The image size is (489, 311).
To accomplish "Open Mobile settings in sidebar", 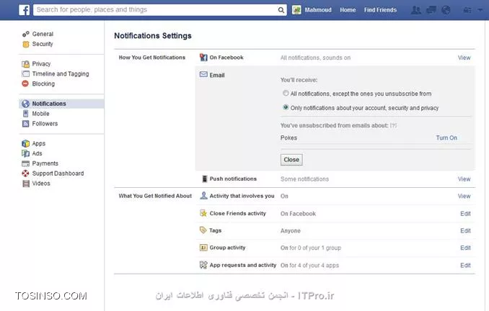I will coord(40,114).
